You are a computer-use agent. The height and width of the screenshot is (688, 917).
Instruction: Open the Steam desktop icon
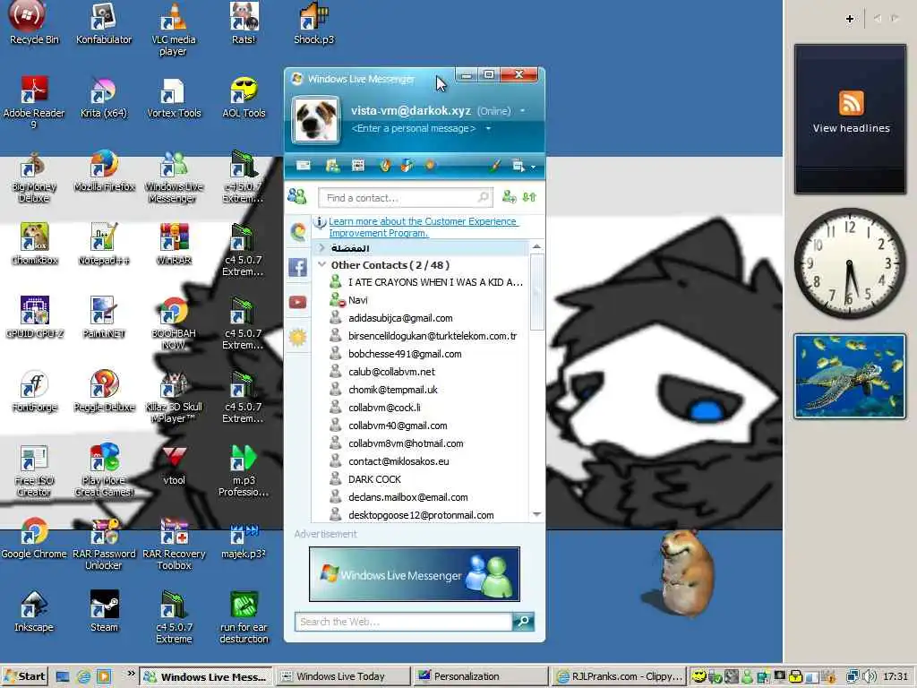(x=104, y=611)
